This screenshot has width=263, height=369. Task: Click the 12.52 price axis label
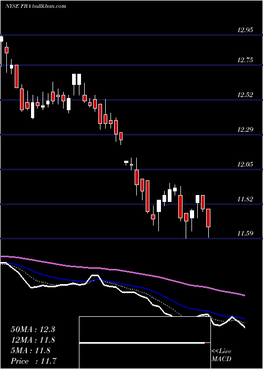[245, 95]
